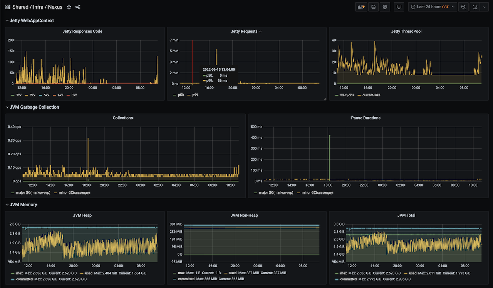The image size is (493, 288).
Task: Click minor GC(scavenge) color swatch in Collections
Action: 55,192
